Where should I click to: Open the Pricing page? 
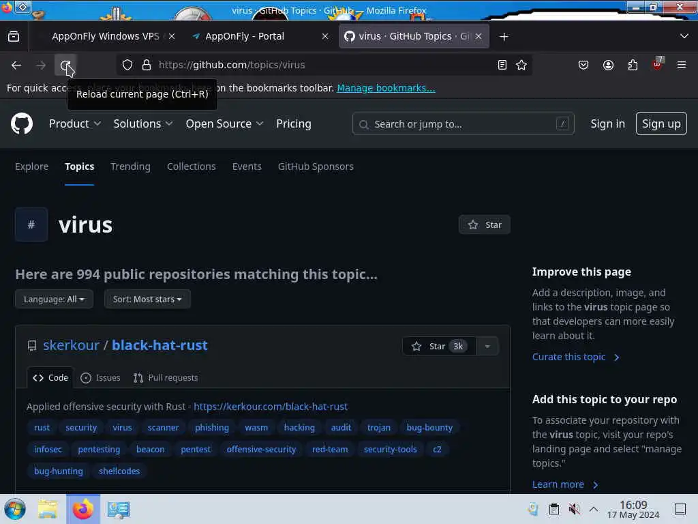pos(293,124)
